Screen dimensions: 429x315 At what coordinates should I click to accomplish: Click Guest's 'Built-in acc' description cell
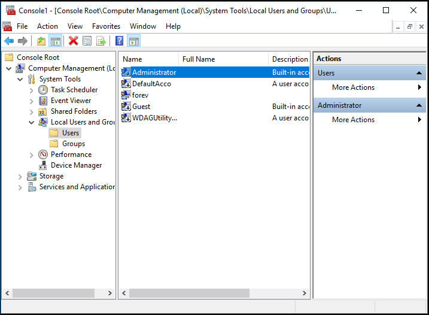tap(291, 106)
